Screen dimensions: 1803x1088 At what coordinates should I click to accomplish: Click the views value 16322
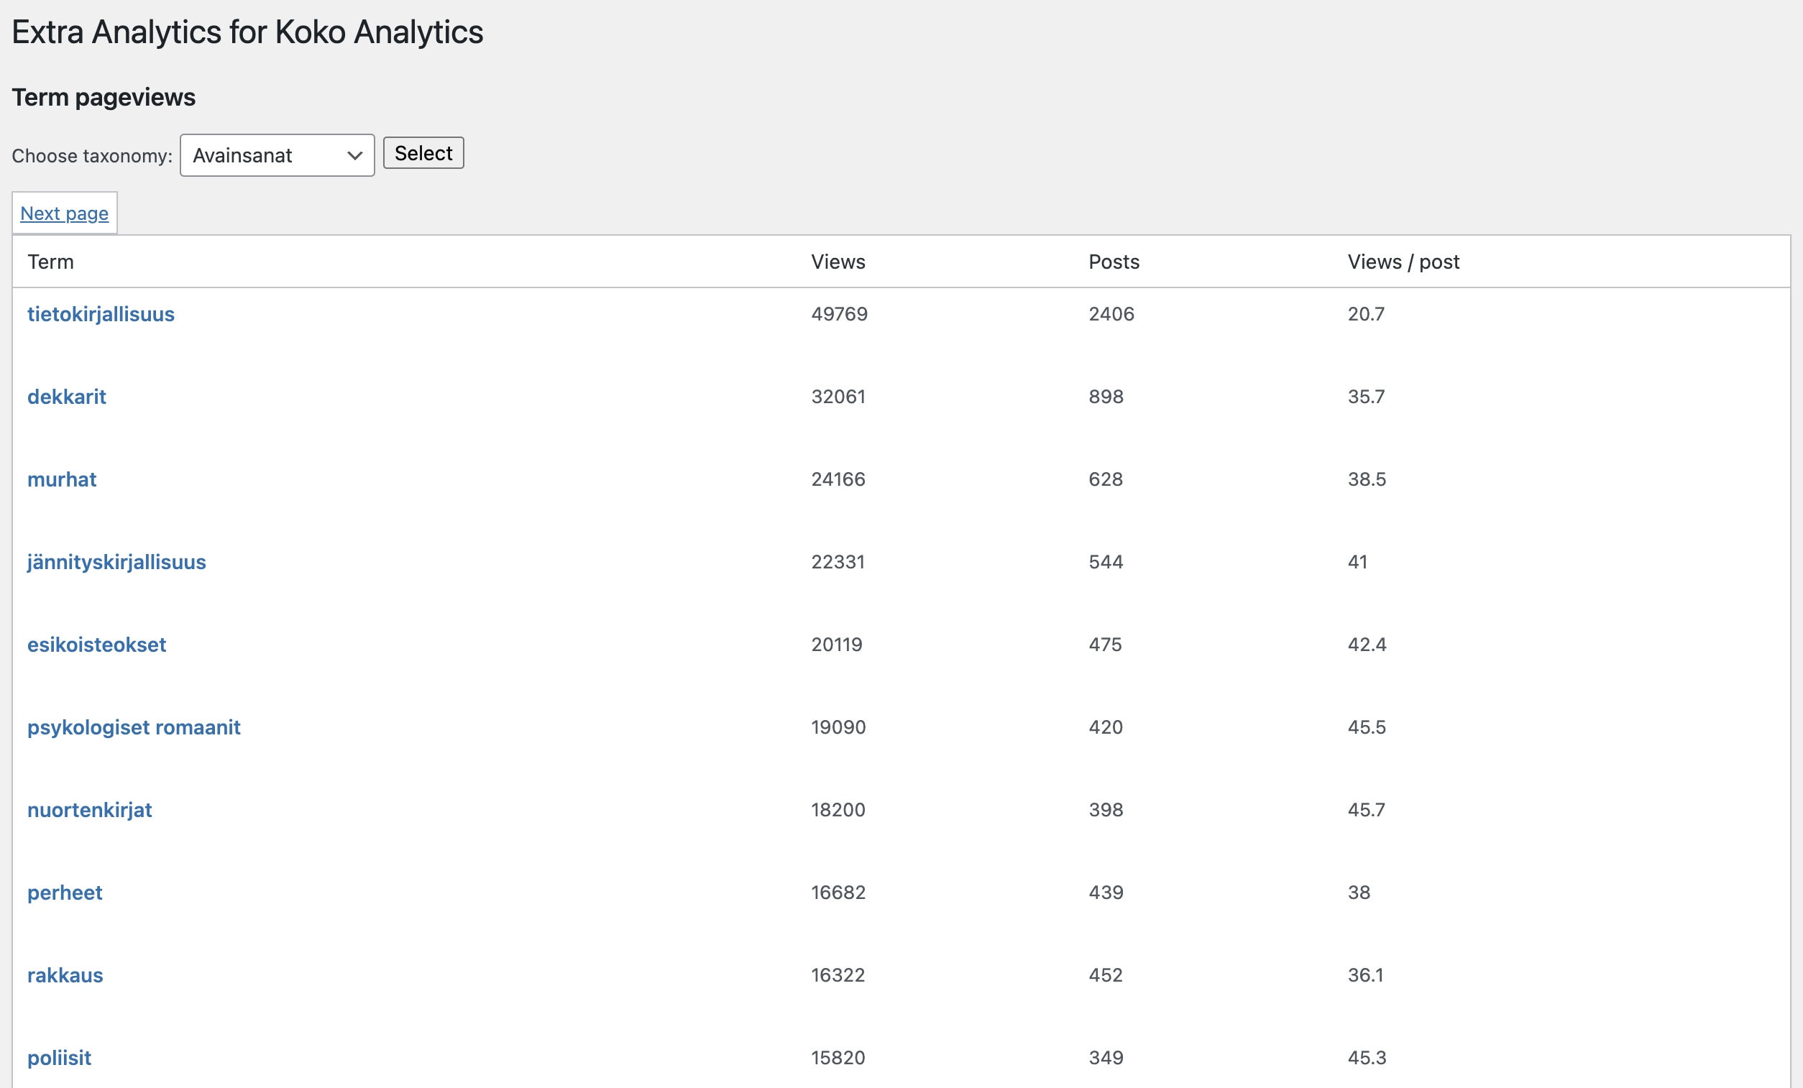click(838, 975)
